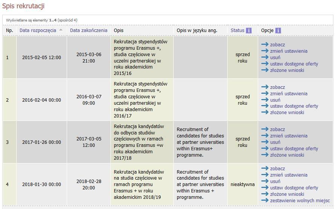Open 'złożone wnioski' for row 1
Viewport: 335px width, 209px height.
287,70
